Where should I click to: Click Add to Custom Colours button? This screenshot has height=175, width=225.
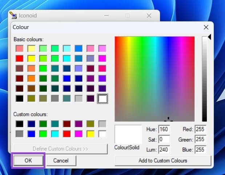[163, 160]
